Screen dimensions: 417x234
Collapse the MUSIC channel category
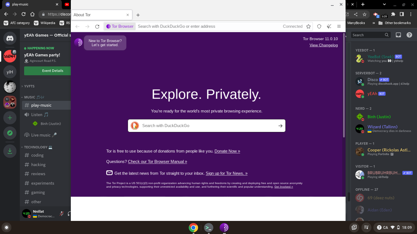pyautogui.click(x=30, y=97)
